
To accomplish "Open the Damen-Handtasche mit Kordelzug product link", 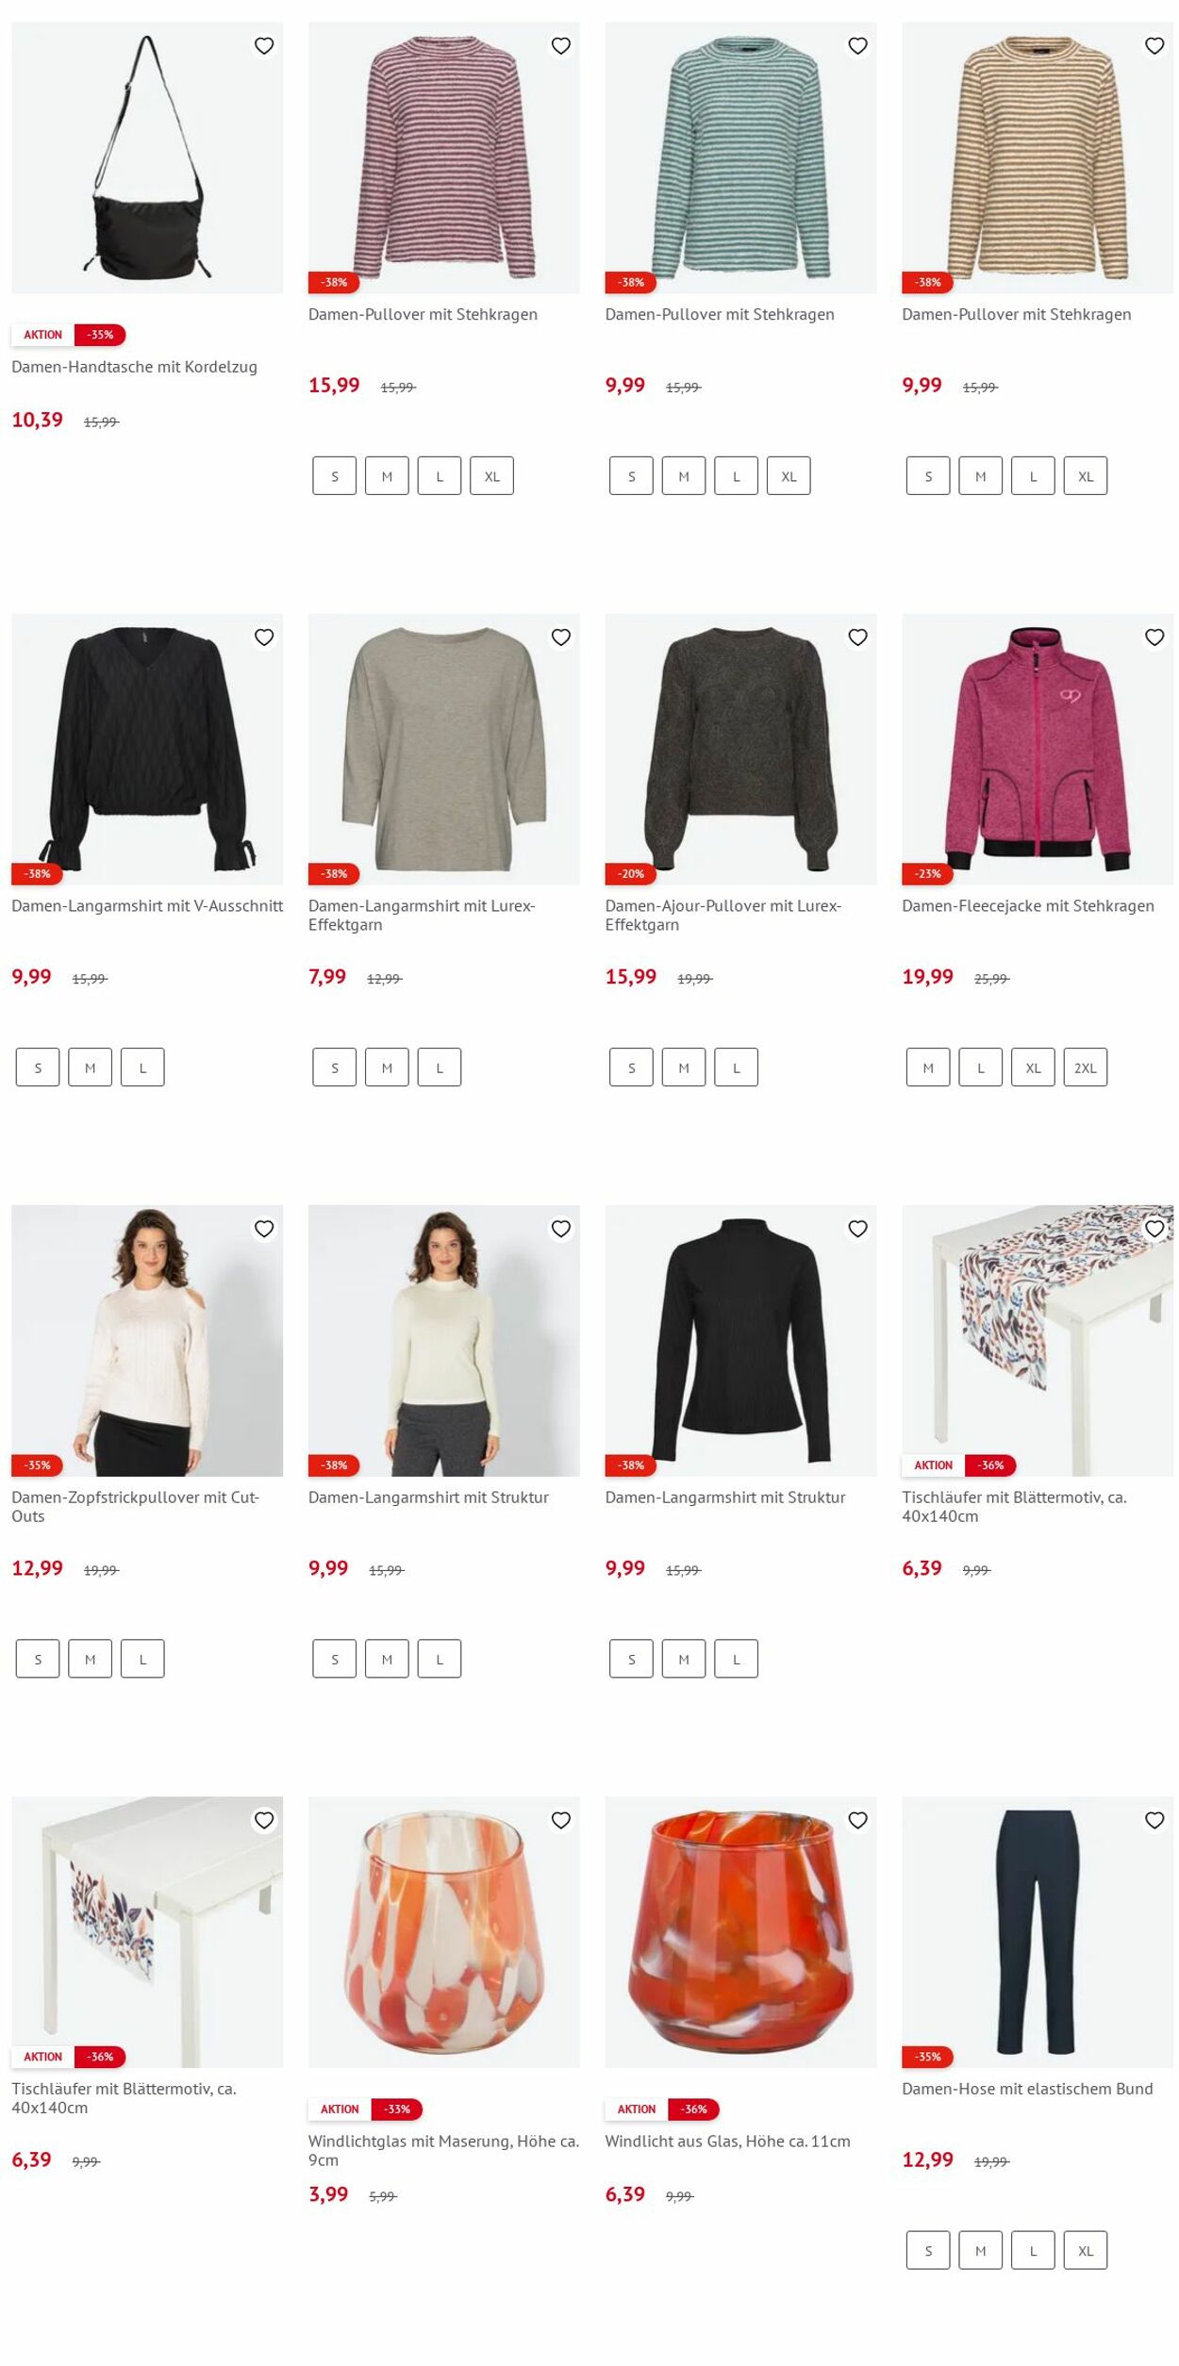I will (134, 367).
